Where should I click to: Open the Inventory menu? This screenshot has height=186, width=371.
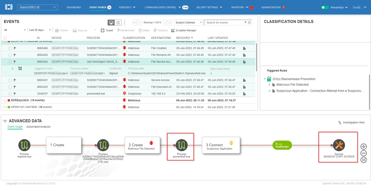(x=240, y=7)
